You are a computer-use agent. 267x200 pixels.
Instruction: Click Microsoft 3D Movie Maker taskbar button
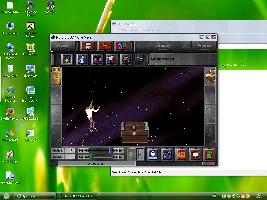coord(77,196)
